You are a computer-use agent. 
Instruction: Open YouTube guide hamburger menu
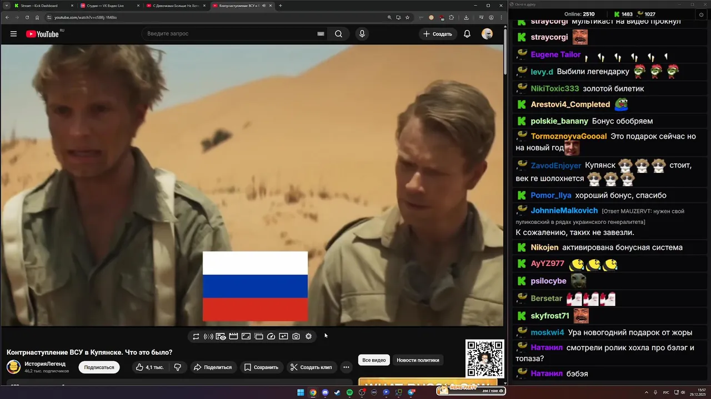(x=13, y=34)
